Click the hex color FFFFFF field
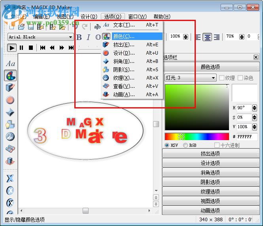The image size is (263, 226). click(x=247, y=137)
